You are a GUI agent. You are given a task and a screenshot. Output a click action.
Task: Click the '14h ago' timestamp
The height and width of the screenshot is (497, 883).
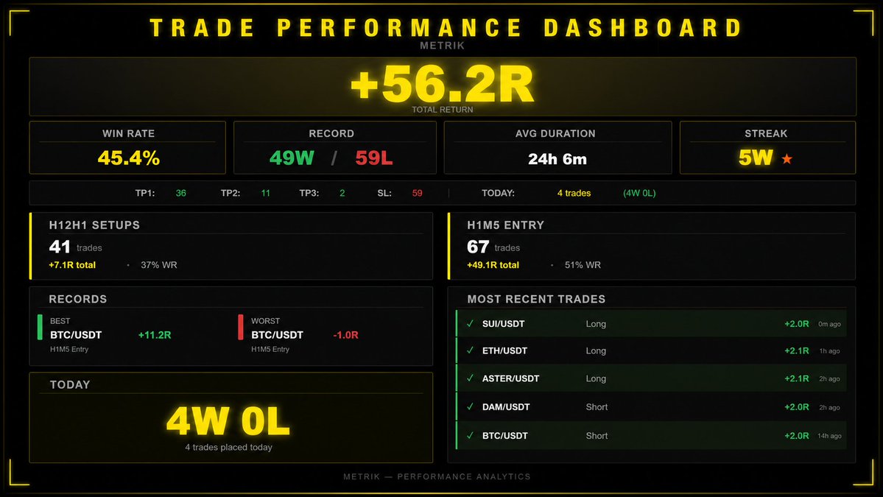pyautogui.click(x=829, y=436)
